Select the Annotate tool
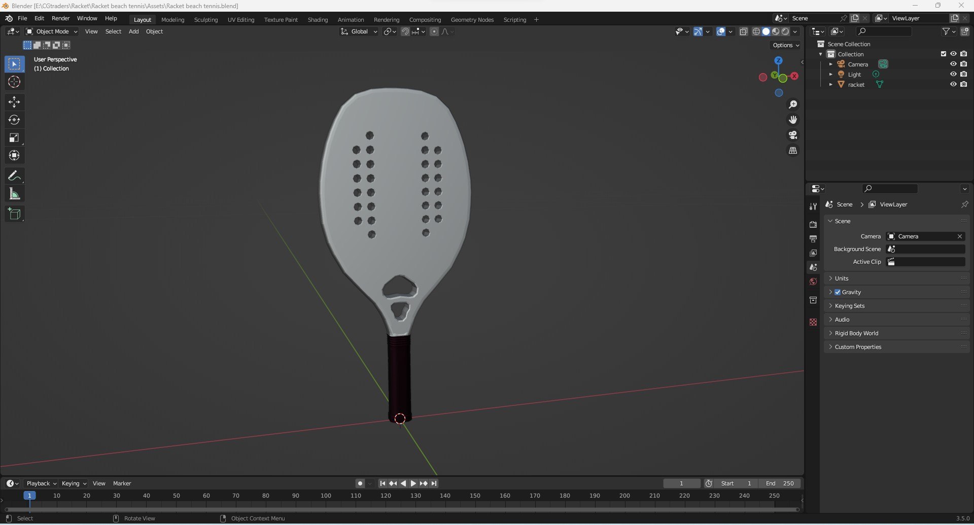Screen dimensions: 974x525 14,176
